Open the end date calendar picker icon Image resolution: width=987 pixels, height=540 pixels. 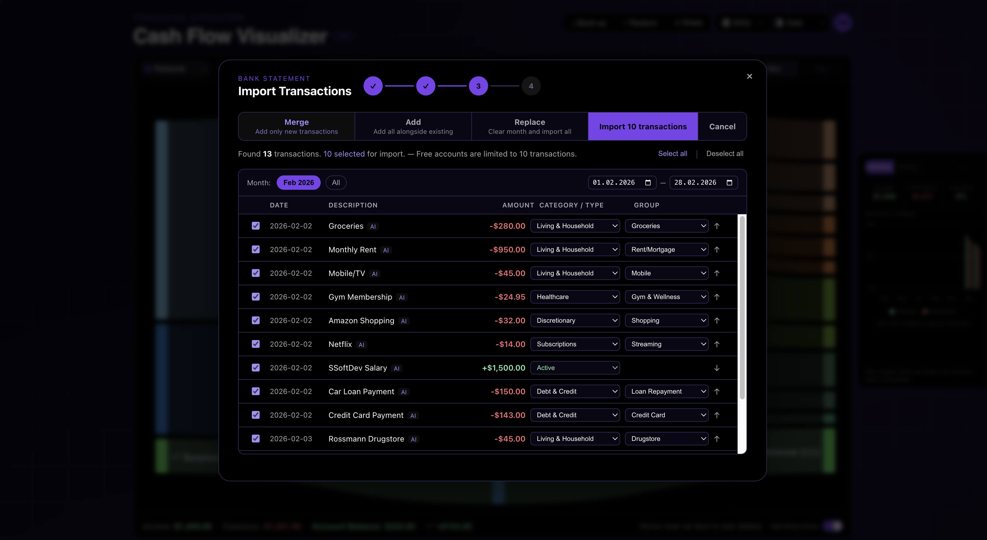click(729, 182)
